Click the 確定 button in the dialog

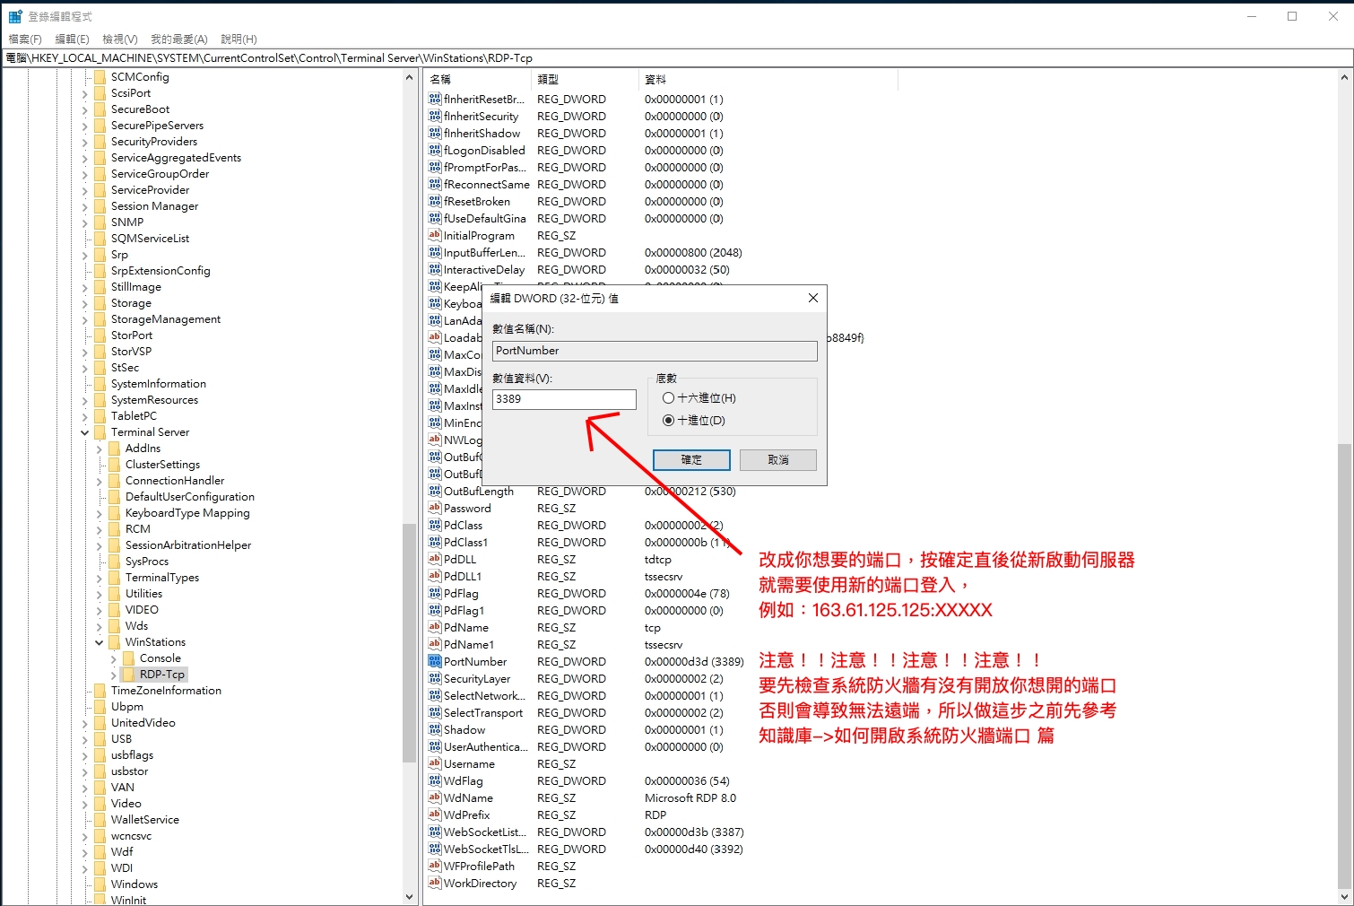point(691,460)
